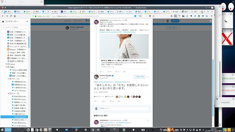Image resolution: width=235 pixels, height=132 pixels.
Task: Direct message envelope icon under the main tweet
Action: pos(119,101)
